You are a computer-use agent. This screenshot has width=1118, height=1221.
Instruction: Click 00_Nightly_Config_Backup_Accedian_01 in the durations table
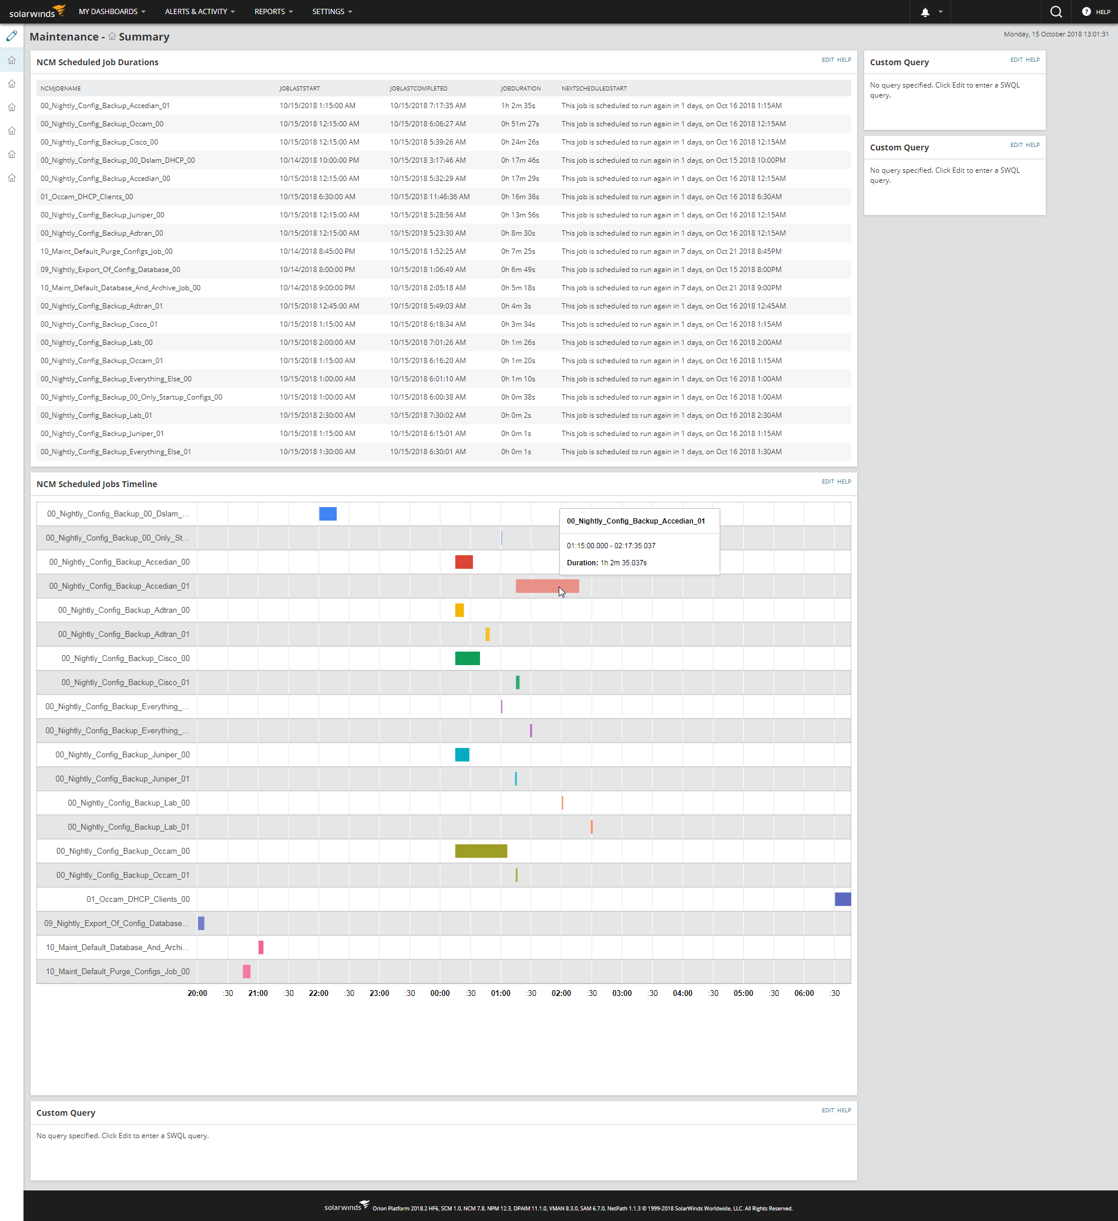click(105, 106)
